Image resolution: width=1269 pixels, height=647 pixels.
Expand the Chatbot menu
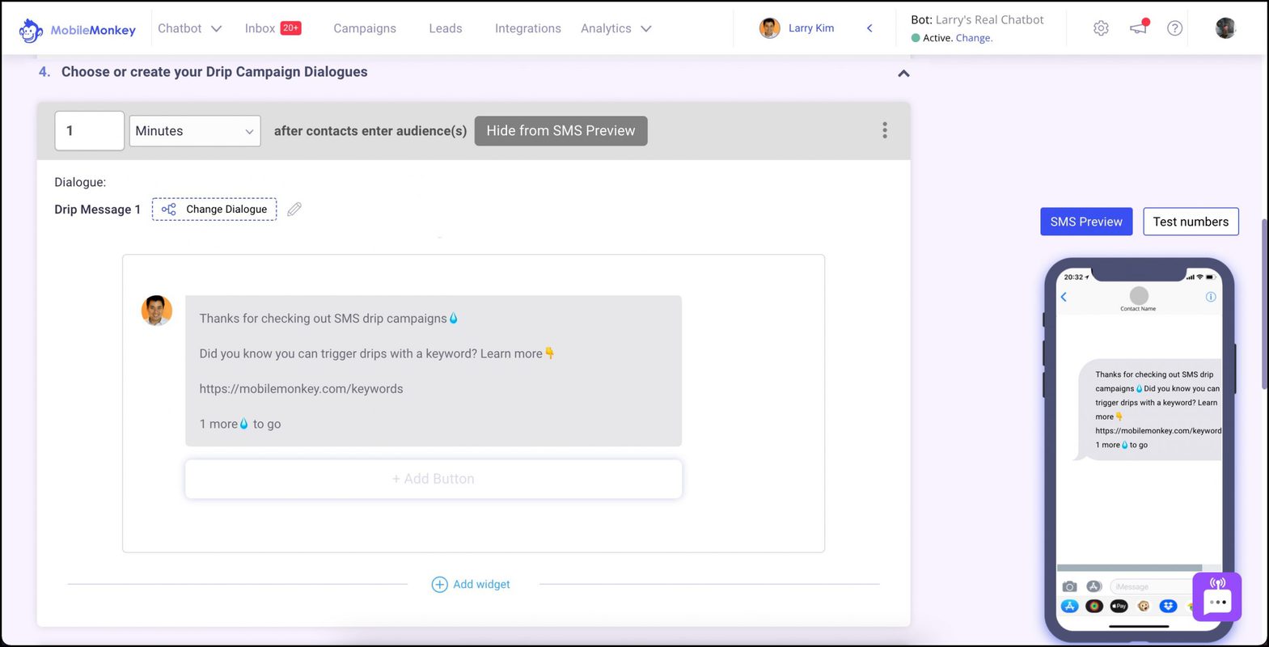coord(189,28)
